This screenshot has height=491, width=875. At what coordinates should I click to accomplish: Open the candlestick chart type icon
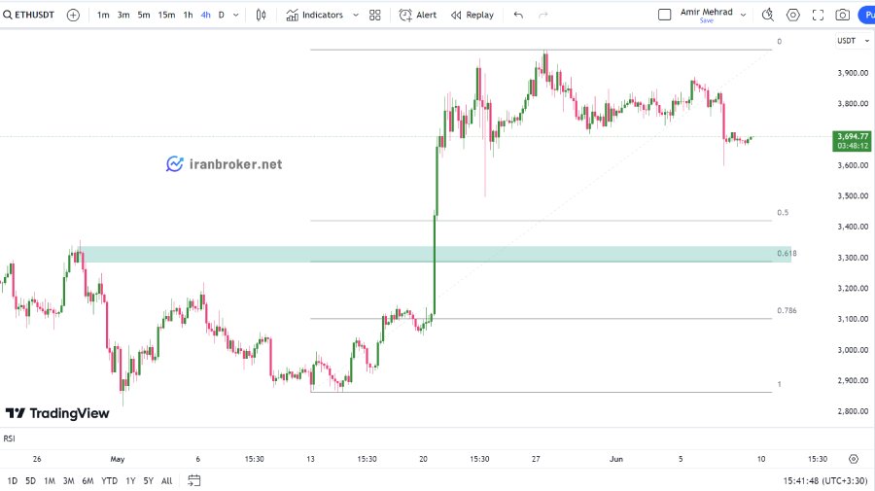click(261, 15)
